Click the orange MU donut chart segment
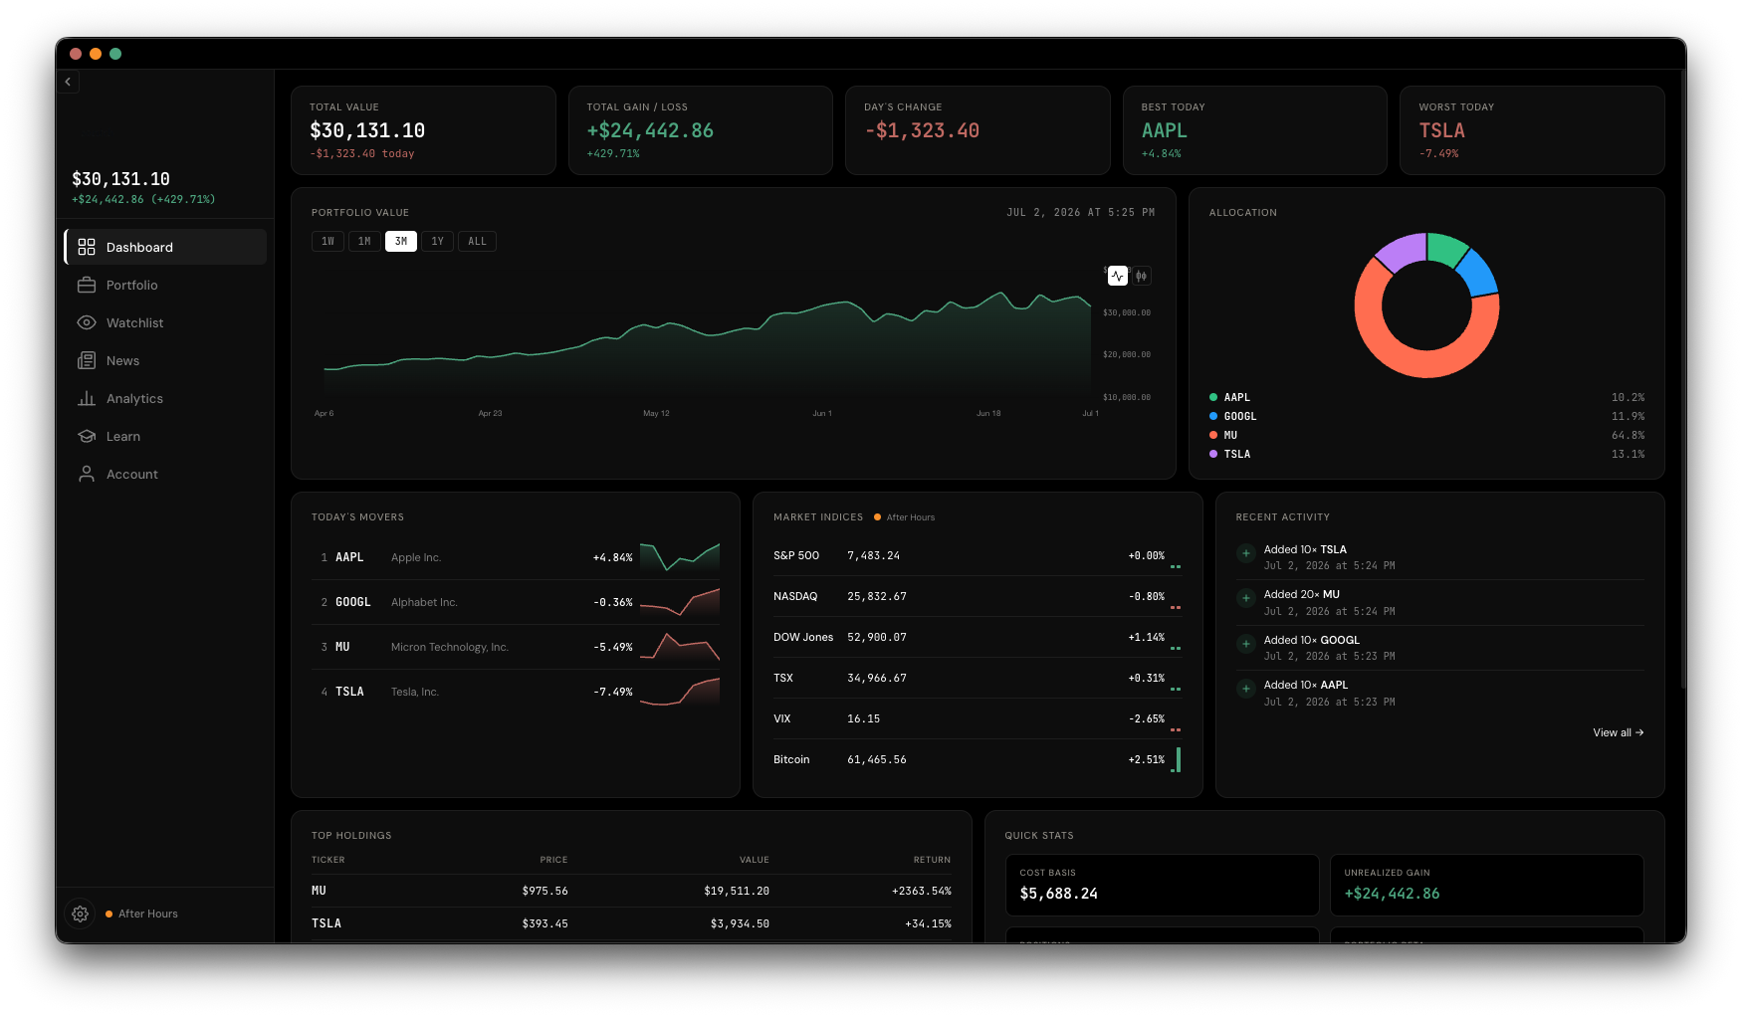The height and width of the screenshot is (1017, 1742). point(1417,364)
